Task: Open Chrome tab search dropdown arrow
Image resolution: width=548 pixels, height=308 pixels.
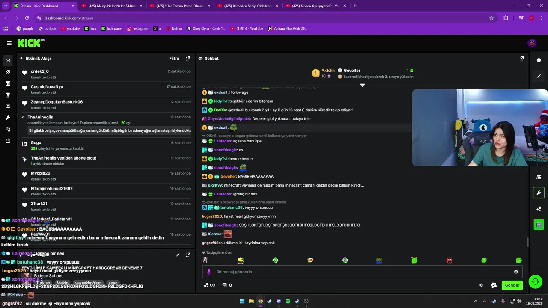Action: tap(6, 6)
